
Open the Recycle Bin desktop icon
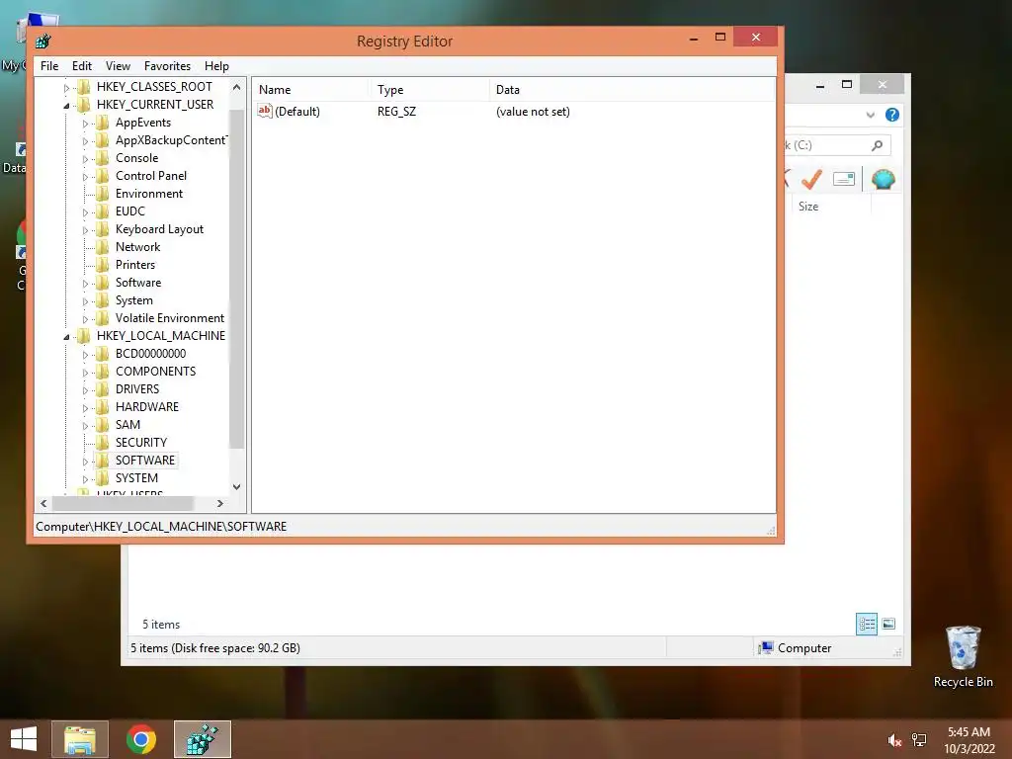coord(963,657)
